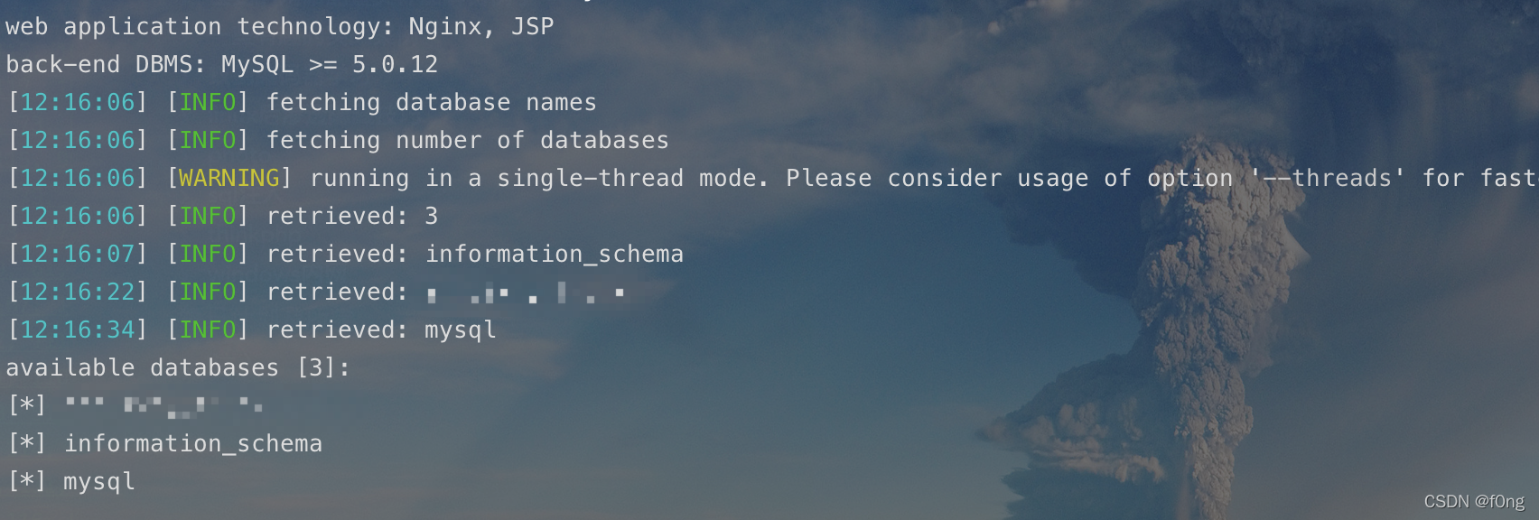Click the INFO tag beside 'fetching database names'

click(x=208, y=103)
